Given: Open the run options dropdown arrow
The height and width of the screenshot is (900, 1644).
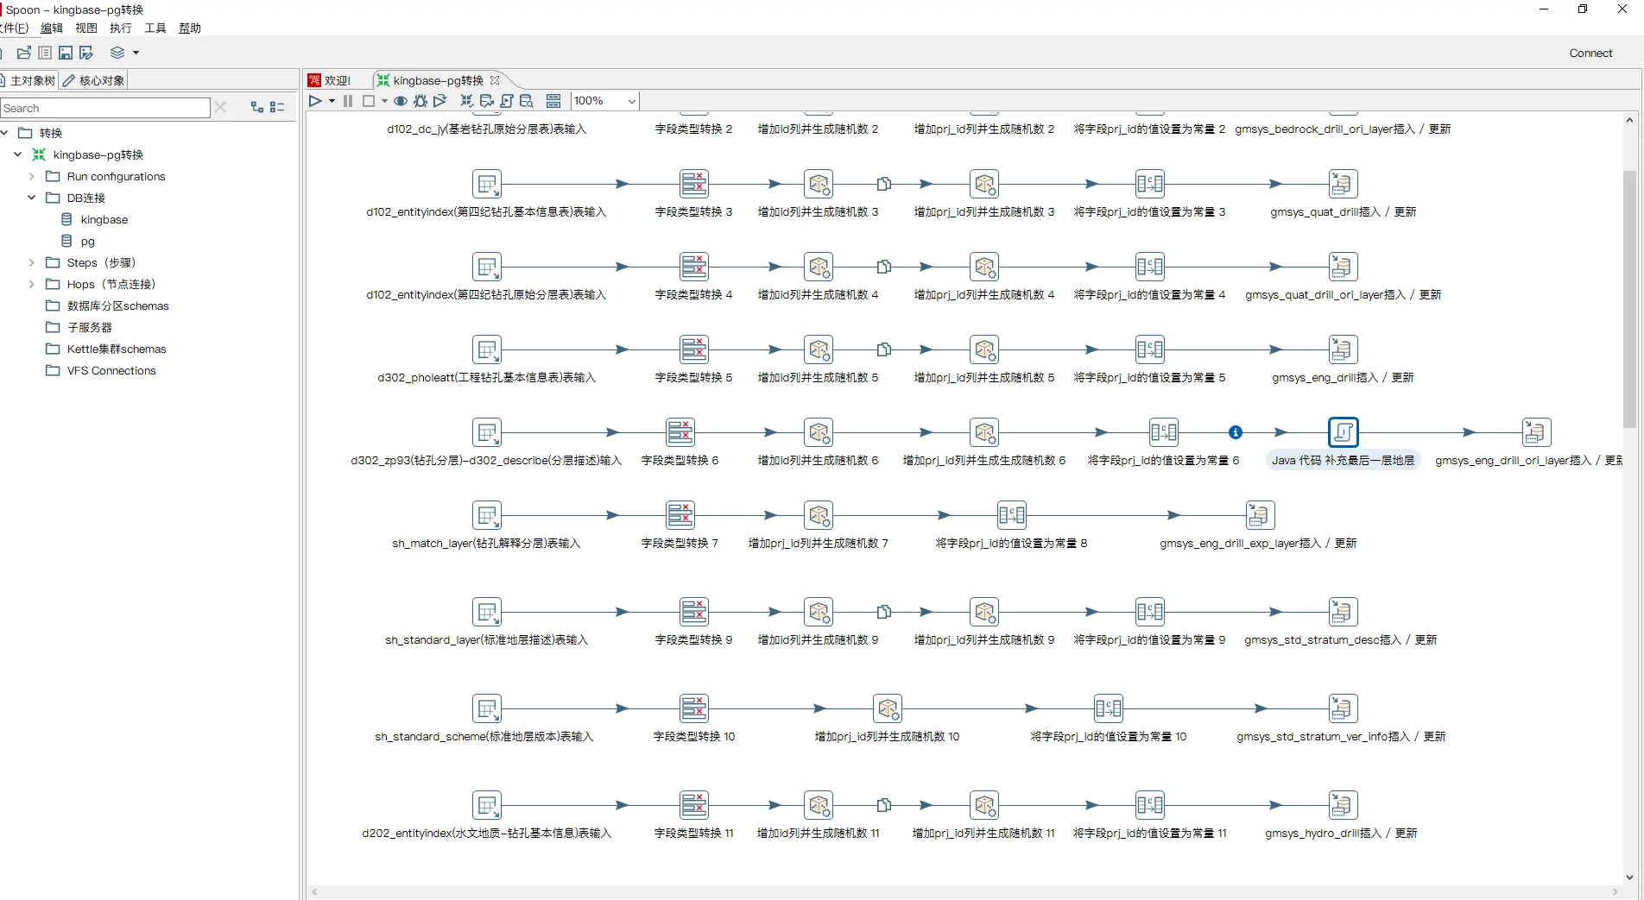Looking at the screenshot, I should click(x=332, y=101).
